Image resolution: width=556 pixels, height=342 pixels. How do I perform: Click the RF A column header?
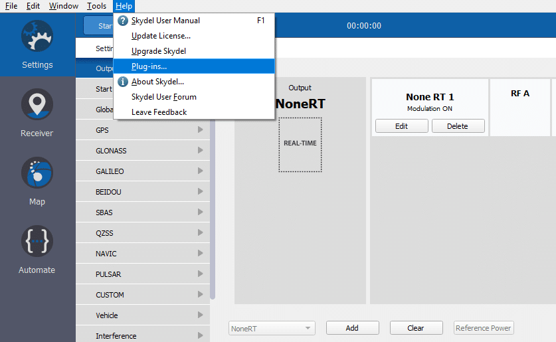pyautogui.click(x=520, y=93)
